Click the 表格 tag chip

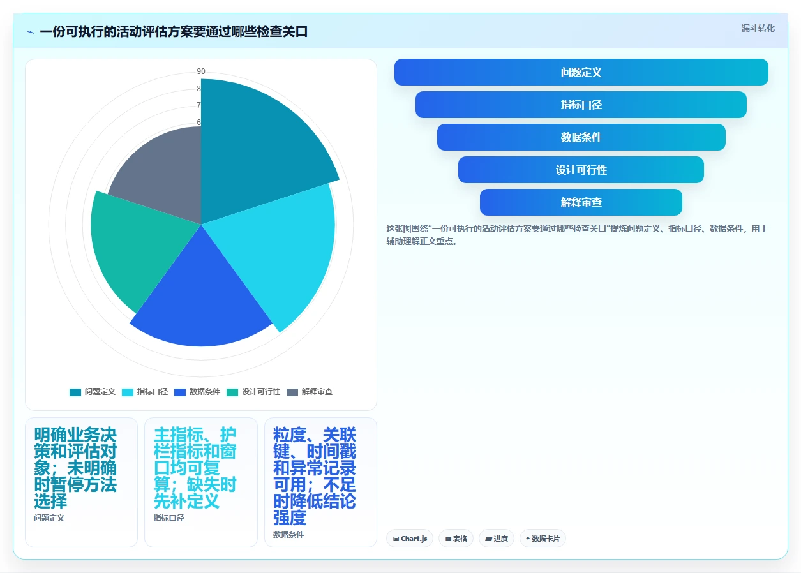[456, 539]
